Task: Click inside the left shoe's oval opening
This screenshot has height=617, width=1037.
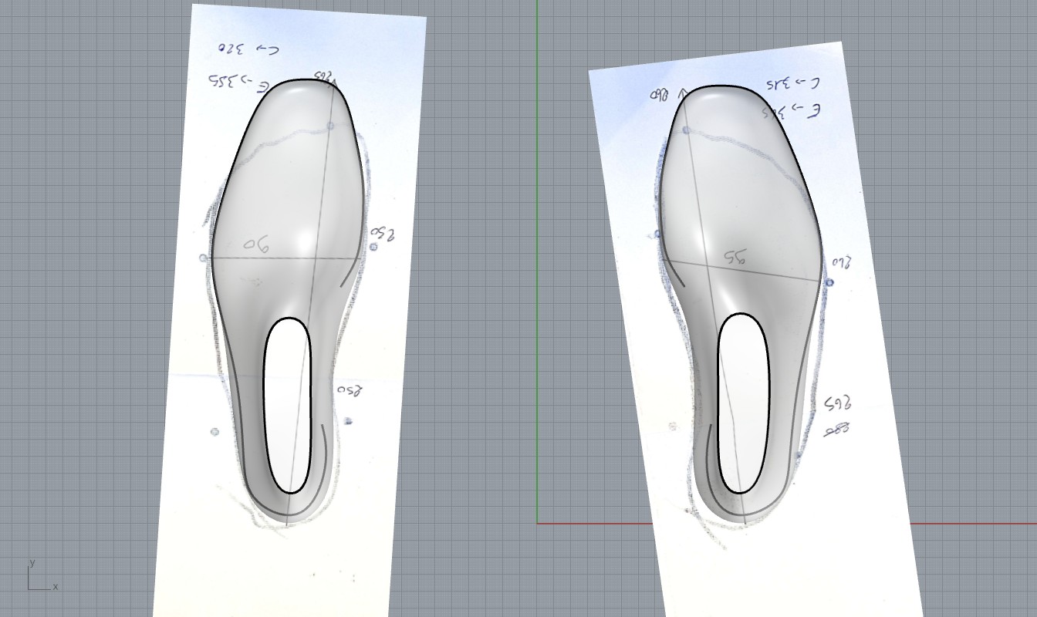Action: (x=287, y=405)
